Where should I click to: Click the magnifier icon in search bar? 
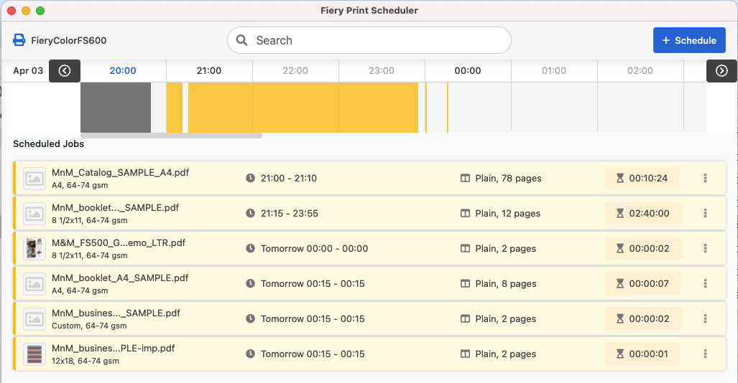pyautogui.click(x=242, y=40)
